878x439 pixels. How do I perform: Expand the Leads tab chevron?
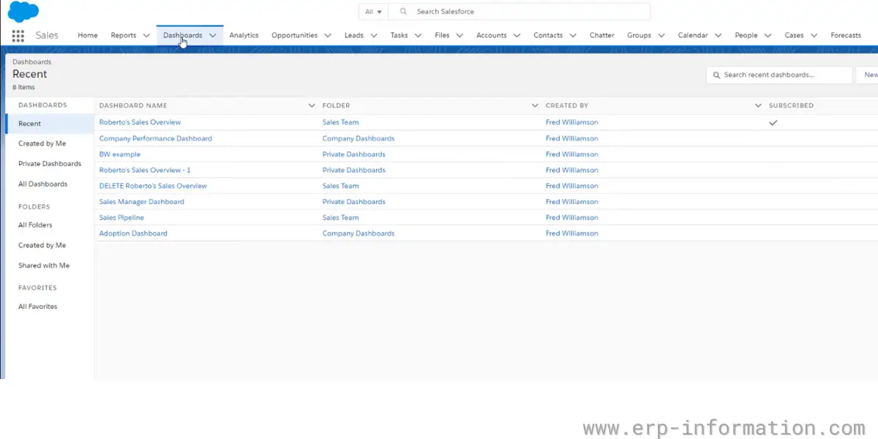(373, 35)
